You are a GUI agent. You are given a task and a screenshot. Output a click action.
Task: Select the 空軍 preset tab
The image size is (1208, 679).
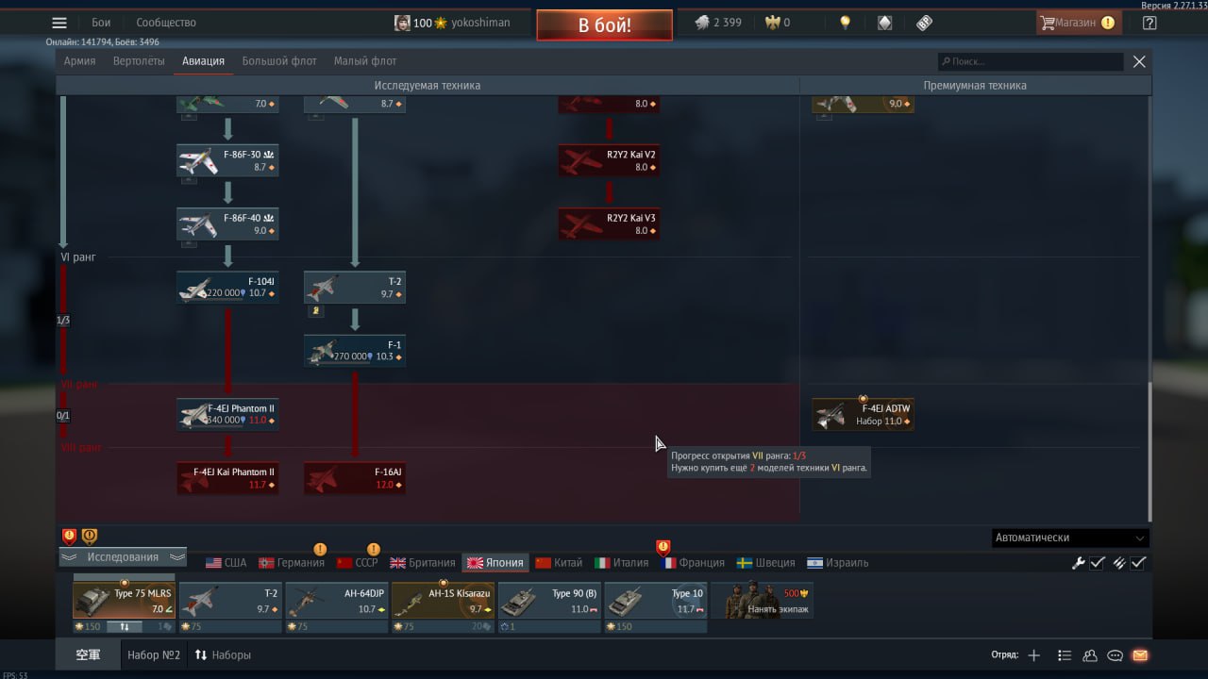coord(88,654)
